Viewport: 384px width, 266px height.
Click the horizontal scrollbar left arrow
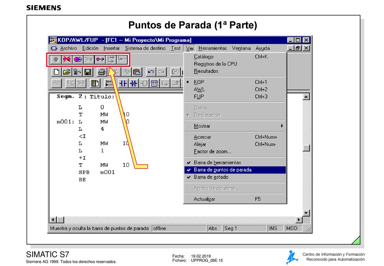(x=53, y=219)
